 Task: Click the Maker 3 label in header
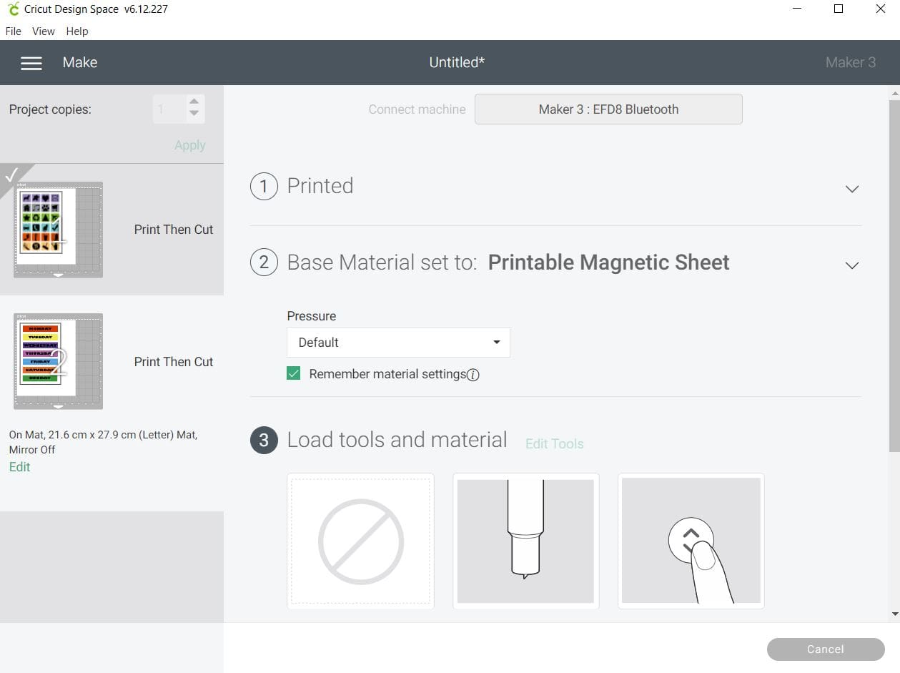pos(851,63)
